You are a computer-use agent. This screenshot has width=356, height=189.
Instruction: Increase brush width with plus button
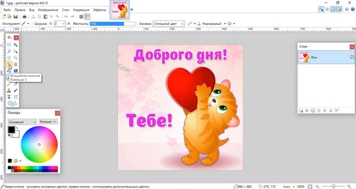pos(69,23)
